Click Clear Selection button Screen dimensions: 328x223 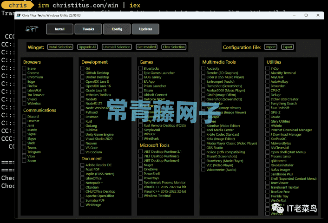coord(174,47)
